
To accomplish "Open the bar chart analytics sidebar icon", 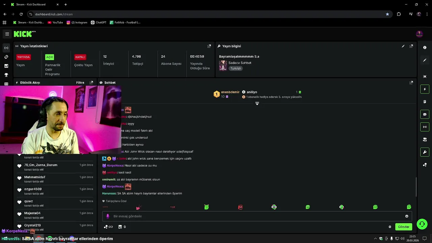I will coord(6,66).
